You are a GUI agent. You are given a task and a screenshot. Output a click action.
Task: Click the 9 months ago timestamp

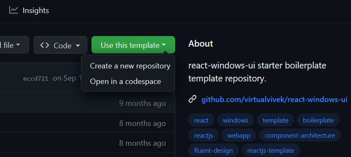tap(142, 103)
